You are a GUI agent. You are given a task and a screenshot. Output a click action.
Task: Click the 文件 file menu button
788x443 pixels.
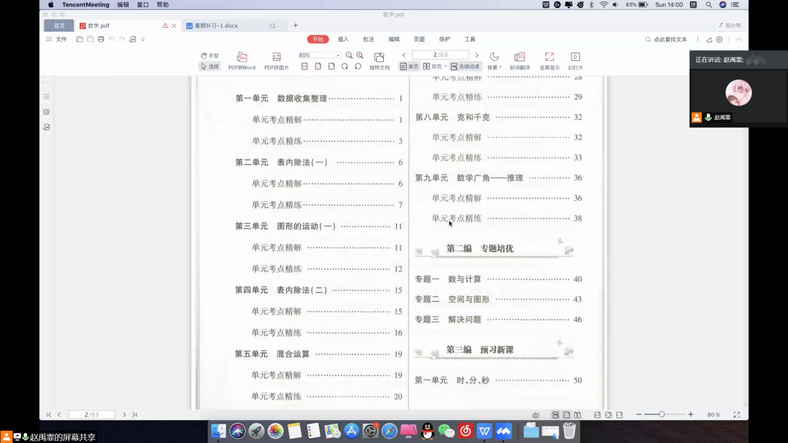(x=56, y=39)
